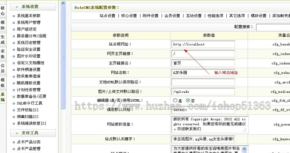Open 验证安全设置
This screenshot has width=290, height=153.
29,49
